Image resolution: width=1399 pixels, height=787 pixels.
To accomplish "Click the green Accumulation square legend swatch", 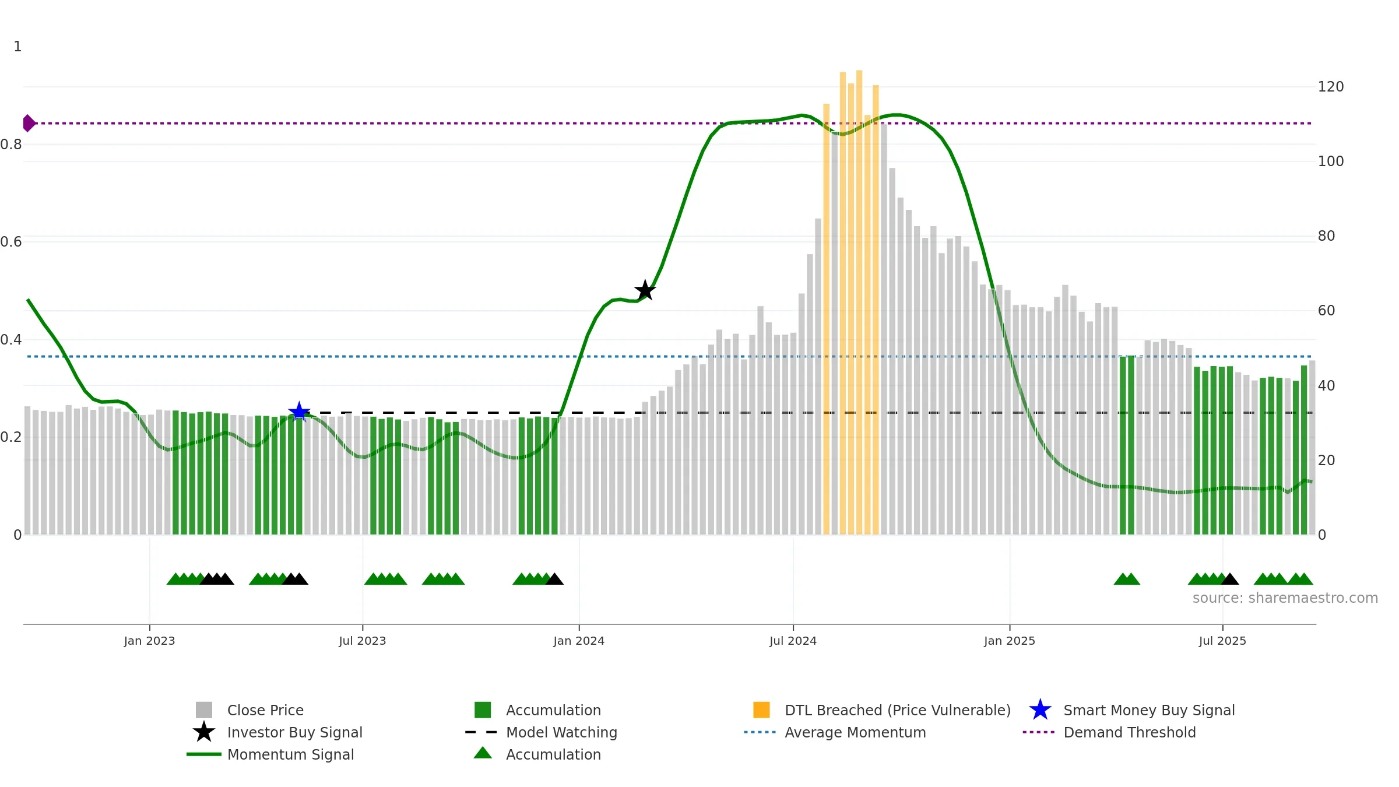I will tap(483, 710).
